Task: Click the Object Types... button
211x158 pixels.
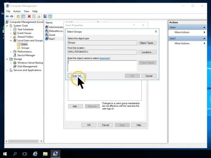Action: pyautogui.click(x=147, y=43)
